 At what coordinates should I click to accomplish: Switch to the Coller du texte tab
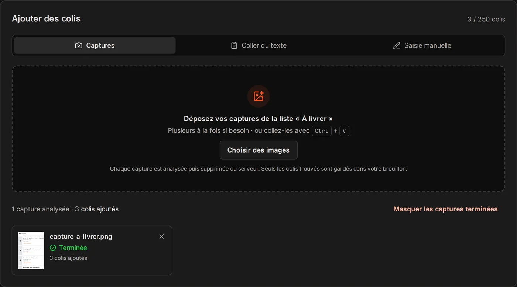pyautogui.click(x=258, y=45)
